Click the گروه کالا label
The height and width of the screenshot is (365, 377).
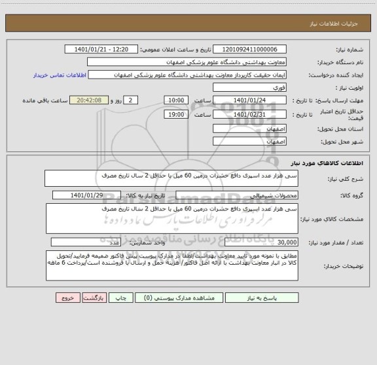pos(351,196)
